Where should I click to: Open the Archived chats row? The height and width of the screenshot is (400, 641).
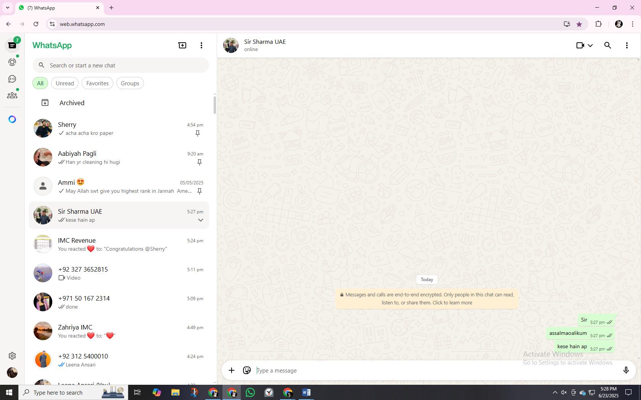pyautogui.click(x=119, y=103)
